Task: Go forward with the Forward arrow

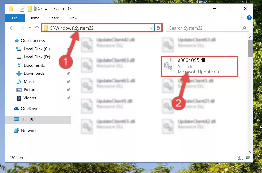Action: [x=22, y=28]
